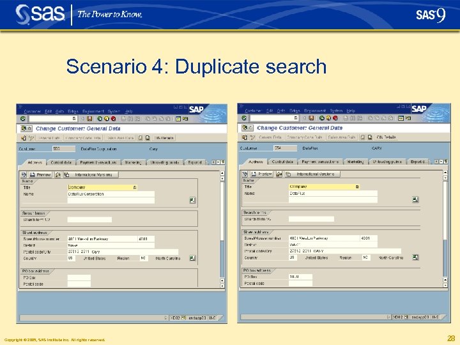Click tab list icon at right of right window tabs
460x345 pixels.
446,162
